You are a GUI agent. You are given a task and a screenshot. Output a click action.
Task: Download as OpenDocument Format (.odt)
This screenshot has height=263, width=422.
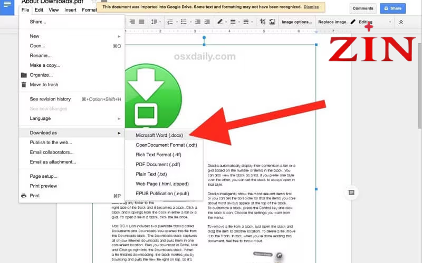tap(164, 145)
